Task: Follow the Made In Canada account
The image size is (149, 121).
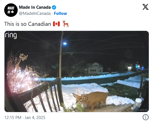Action: (x=60, y=13)
